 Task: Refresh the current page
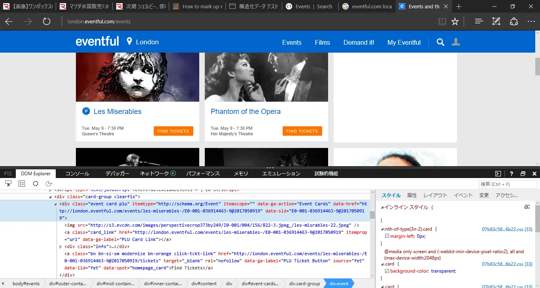coord(47,22)
